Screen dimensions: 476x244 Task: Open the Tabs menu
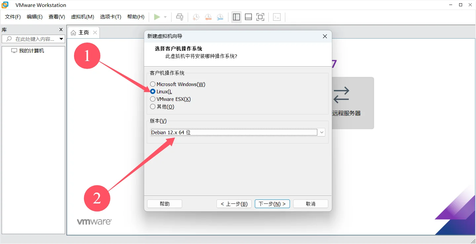coord(111,17)
